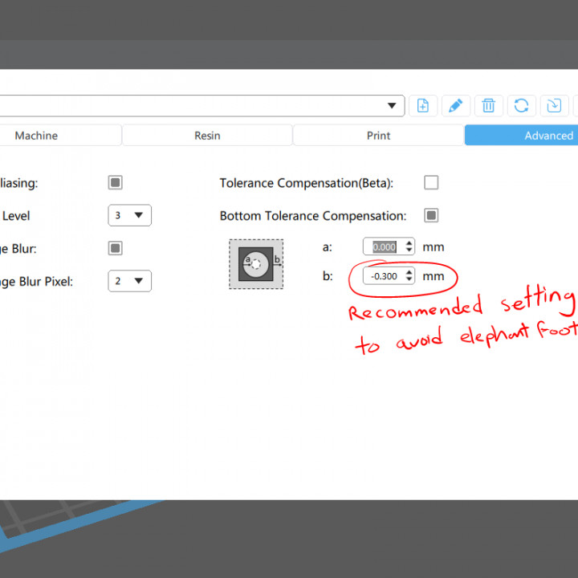Viewport: 578px width, 578px height.
Task: Enable Tolerance Compensation(Beta) checkbox
Action: pyautogui.click(x=431, y=183)
